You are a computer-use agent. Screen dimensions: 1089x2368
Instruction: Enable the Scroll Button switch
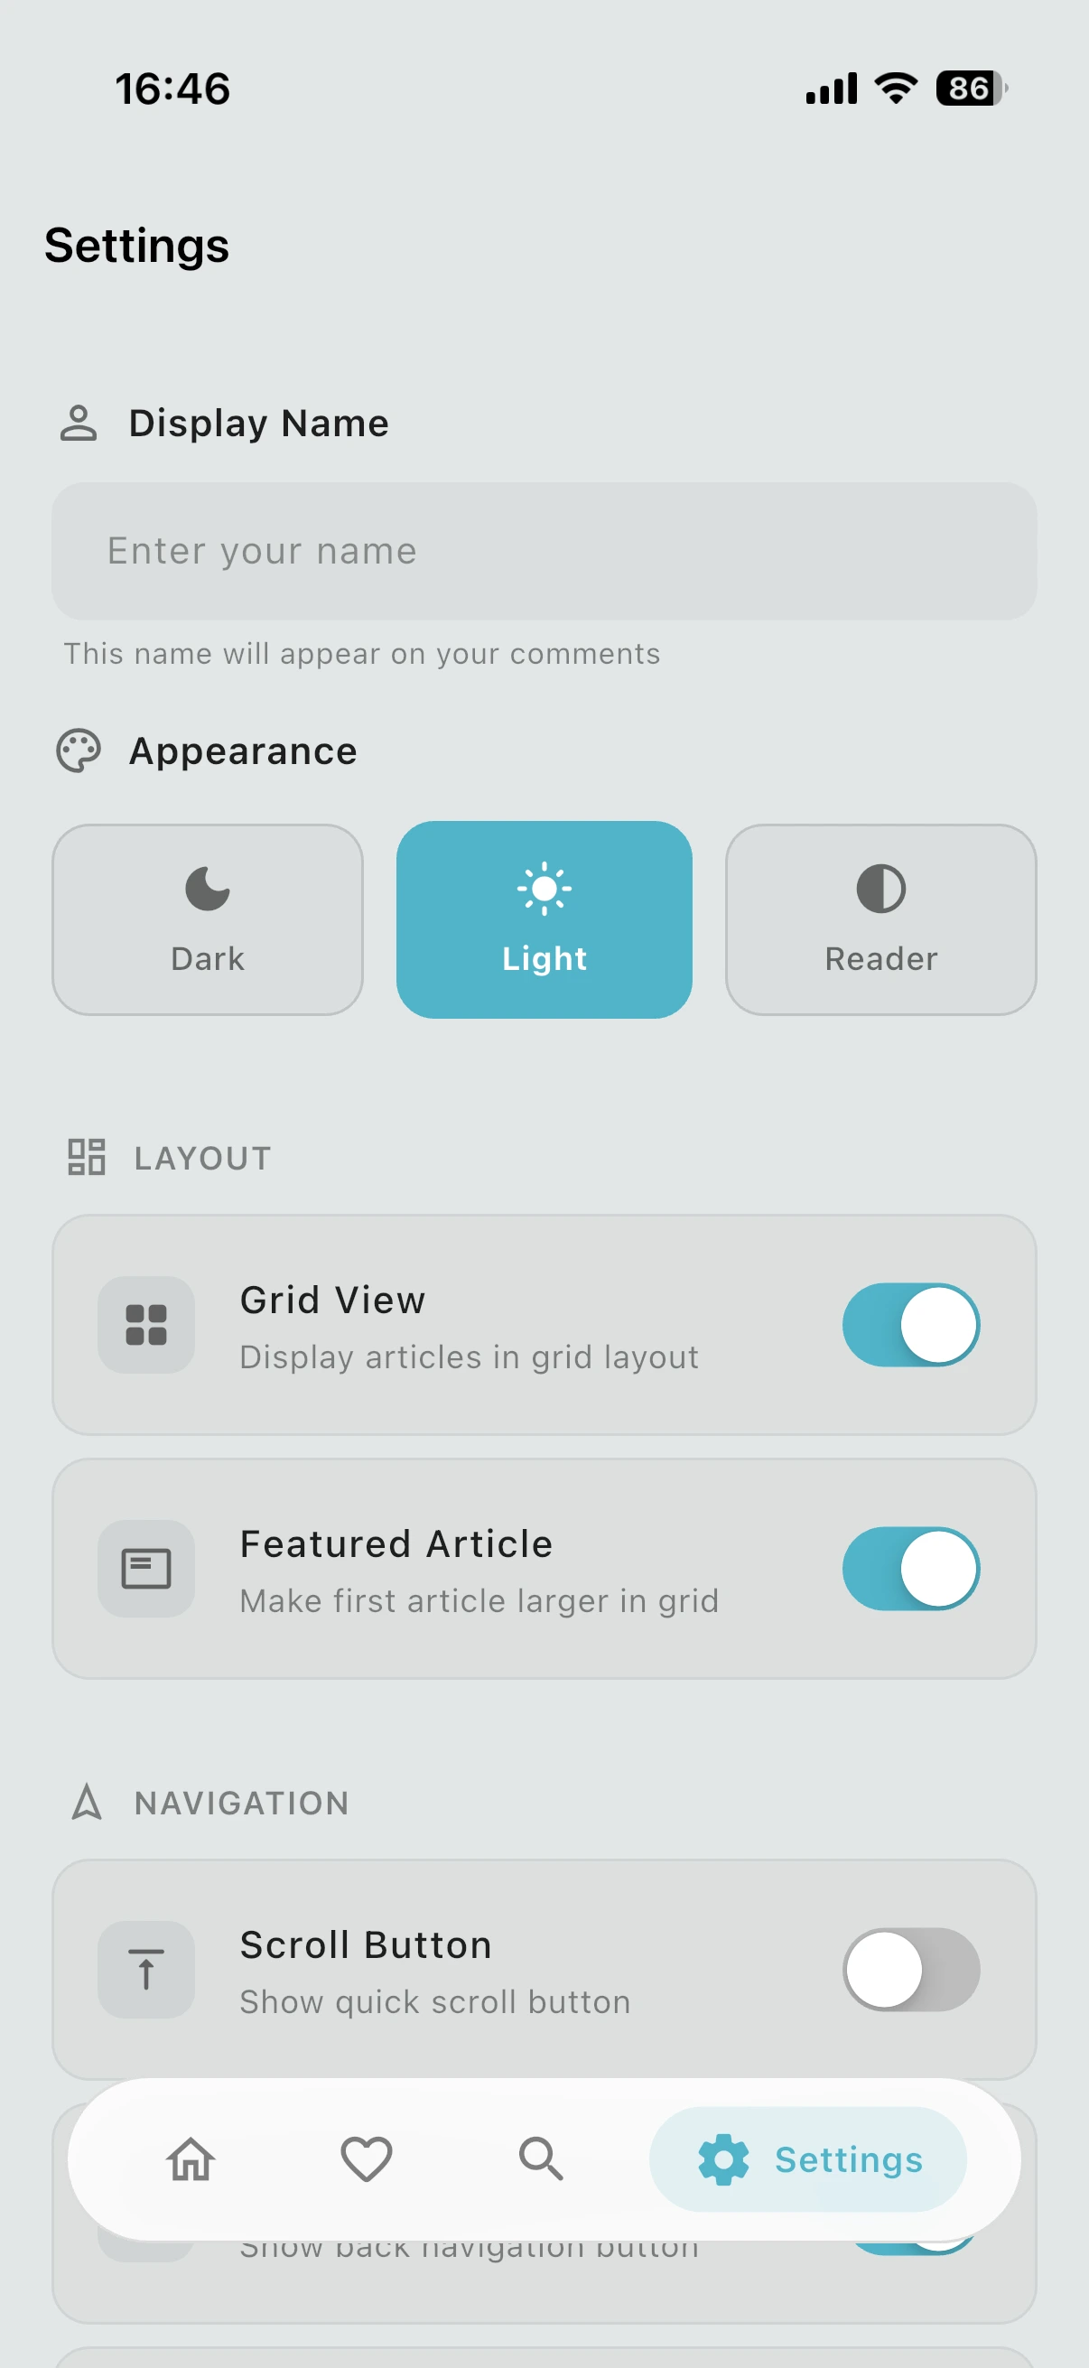[x=911, y=1969]
